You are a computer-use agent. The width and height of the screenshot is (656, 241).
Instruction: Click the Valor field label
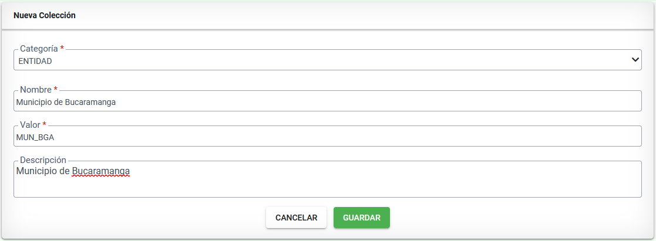pyautogui.click(x=30, y=124)
